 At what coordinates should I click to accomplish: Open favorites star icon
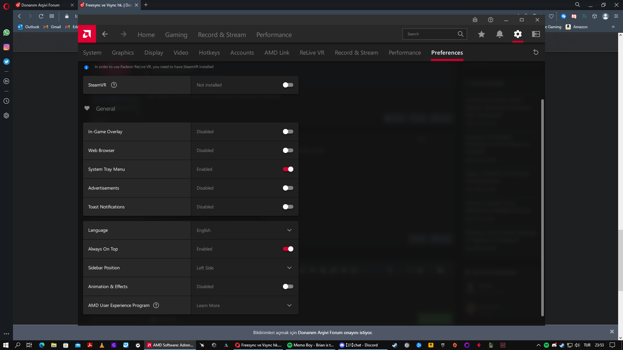click(x=481, y=34)
